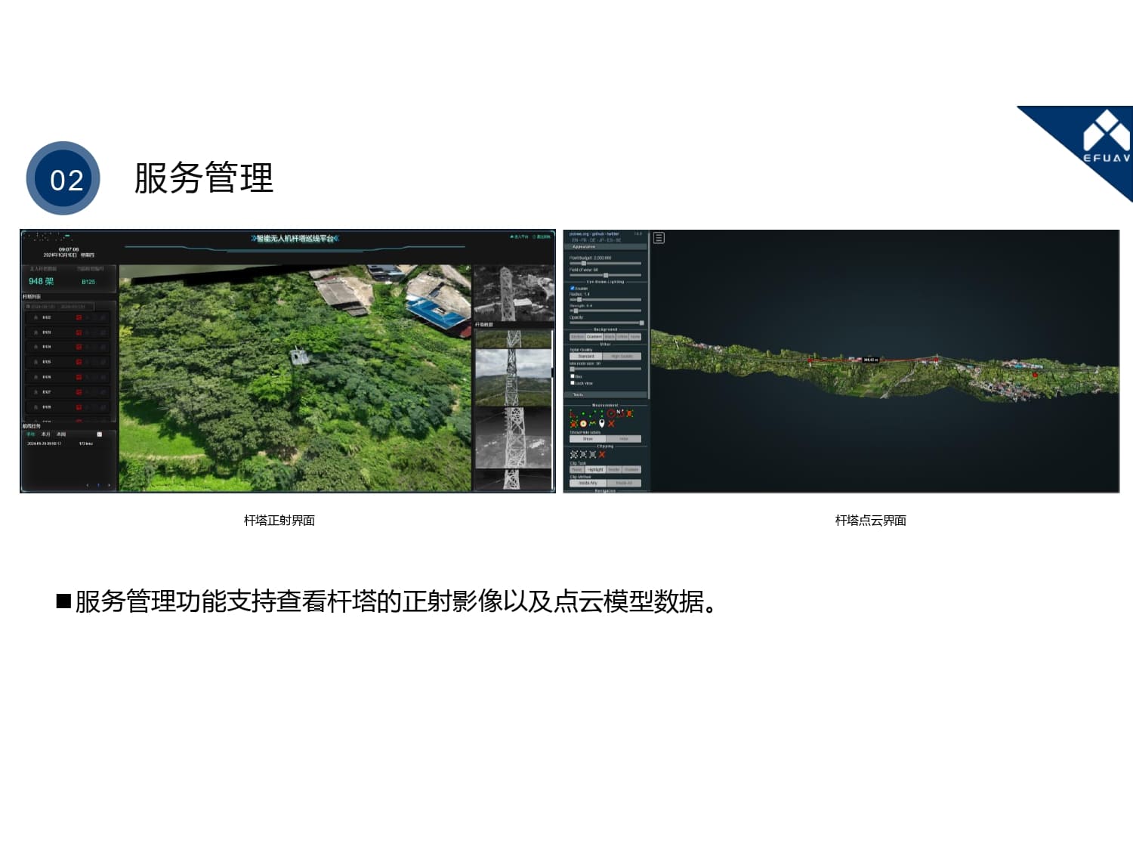Select the area measurement tool

point(629,413)
